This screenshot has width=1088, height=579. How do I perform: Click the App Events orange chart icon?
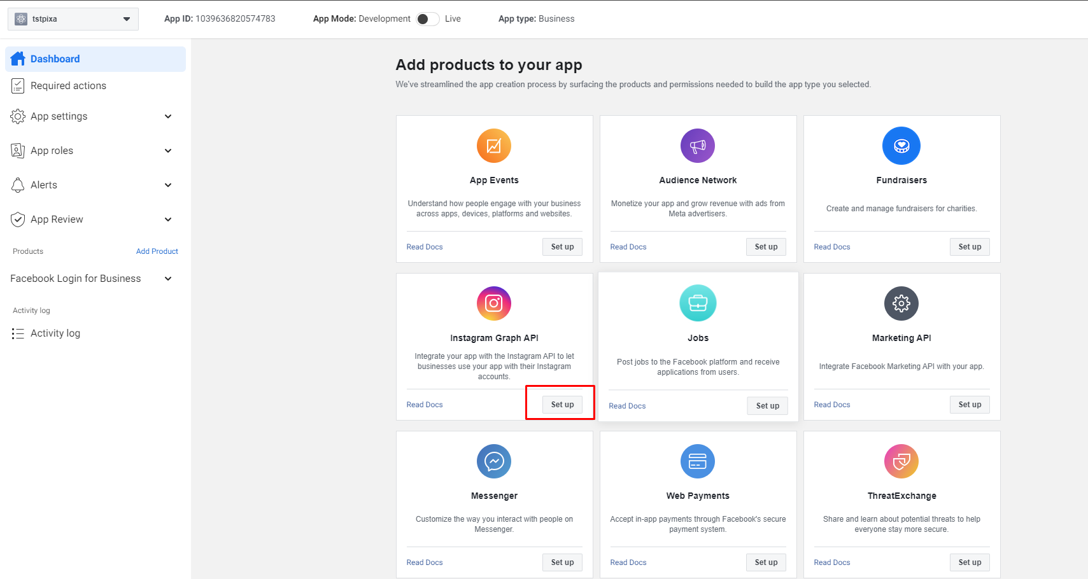pos(494,146)
